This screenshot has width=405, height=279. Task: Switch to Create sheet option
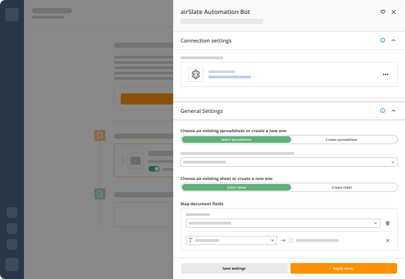342,187
